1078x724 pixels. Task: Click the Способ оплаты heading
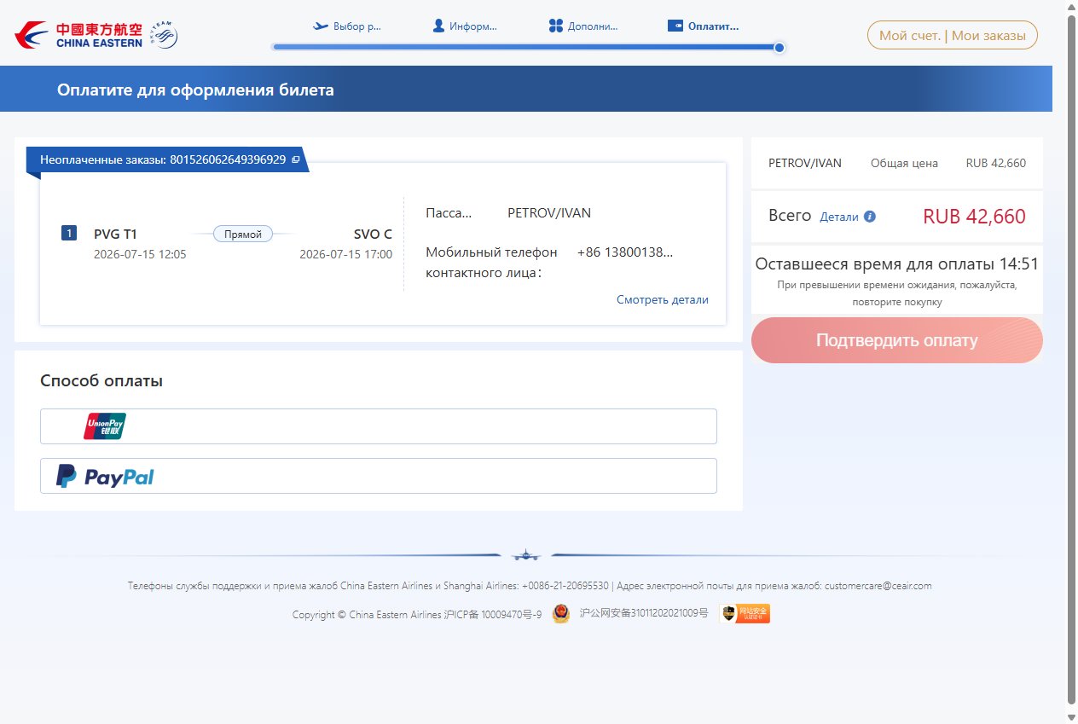pyautogui.click(x=101, y=381)
